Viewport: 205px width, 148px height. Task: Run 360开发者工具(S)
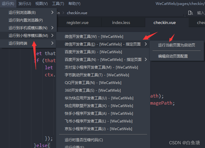pyautogui.click(x=103, y=90)
